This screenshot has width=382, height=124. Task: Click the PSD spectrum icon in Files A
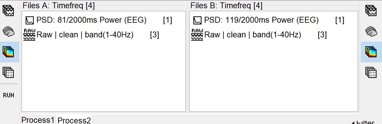(x=30, y=20)
